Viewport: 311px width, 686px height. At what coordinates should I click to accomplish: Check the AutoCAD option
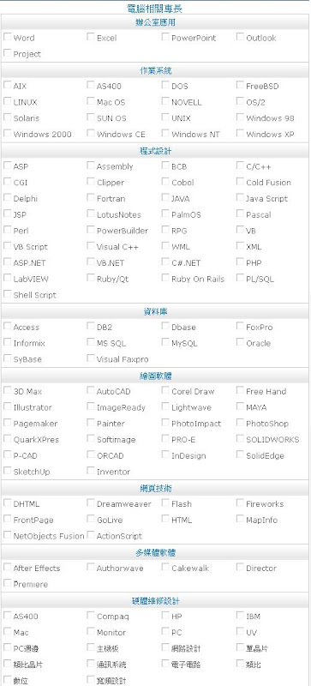click(91, 391)
